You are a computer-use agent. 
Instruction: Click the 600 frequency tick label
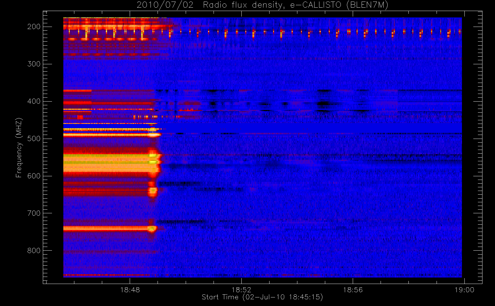tap(34, 176)
